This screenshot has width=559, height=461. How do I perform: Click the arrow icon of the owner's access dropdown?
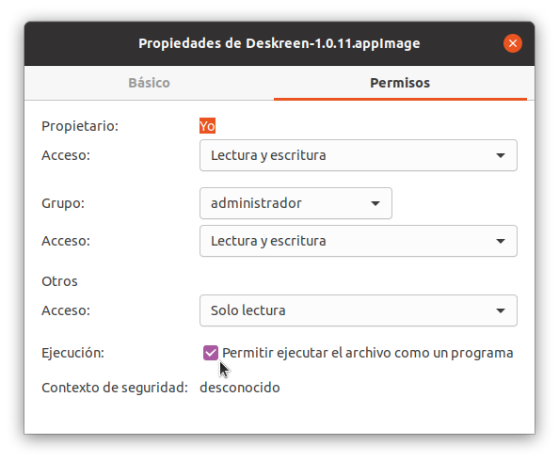tap(501, 155)
